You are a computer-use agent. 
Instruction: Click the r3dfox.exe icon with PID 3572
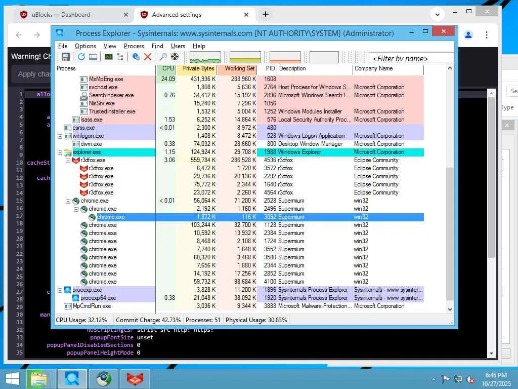point(84,168)
